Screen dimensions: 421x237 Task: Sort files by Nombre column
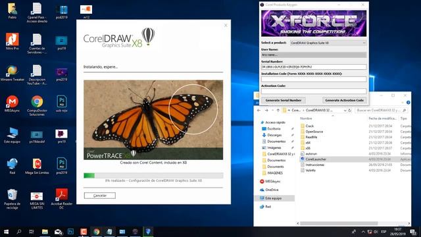click(306, 118)
